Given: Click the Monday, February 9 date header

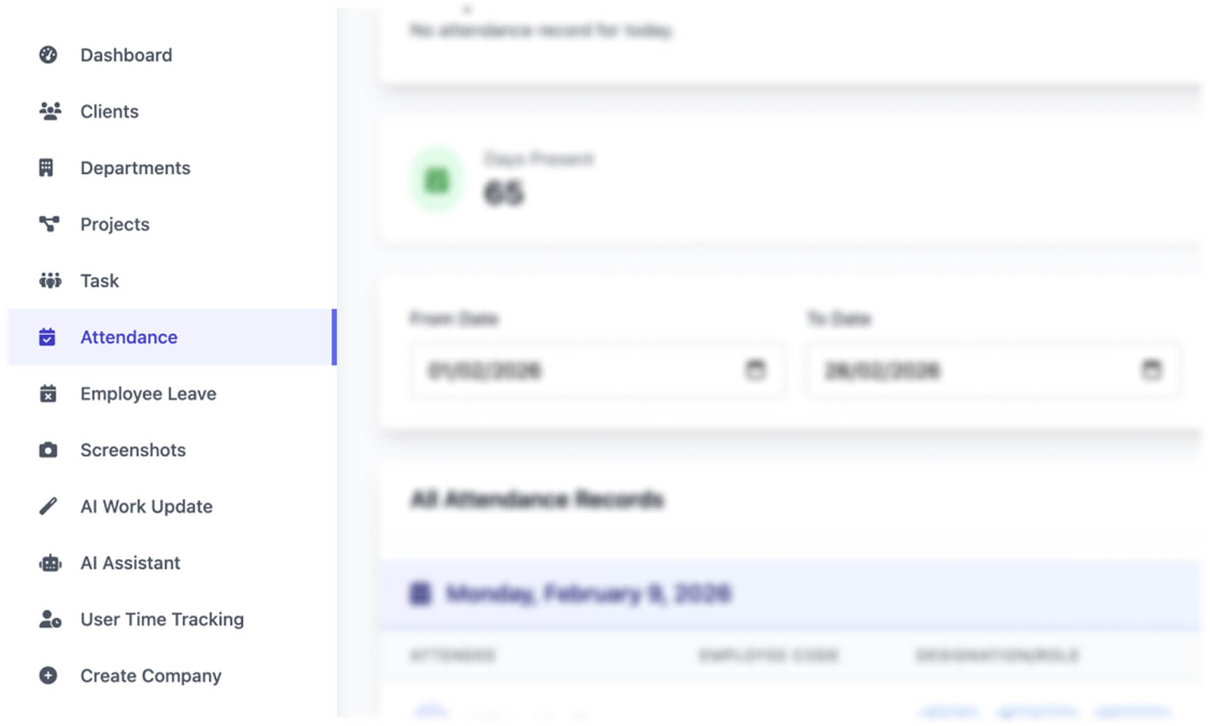Looking at the screenshot, I should click(x=588, y=594).
